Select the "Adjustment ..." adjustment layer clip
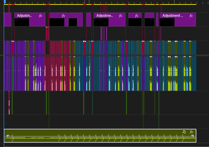The image size is (209, 147). pos(178,20)
